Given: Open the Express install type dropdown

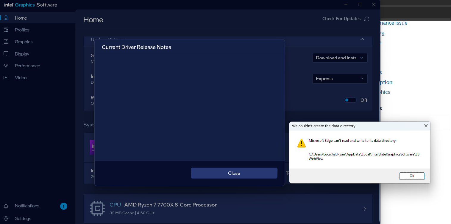Looking at the screenshot, I should 340,79.
